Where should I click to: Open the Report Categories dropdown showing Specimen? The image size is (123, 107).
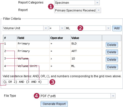77,3
